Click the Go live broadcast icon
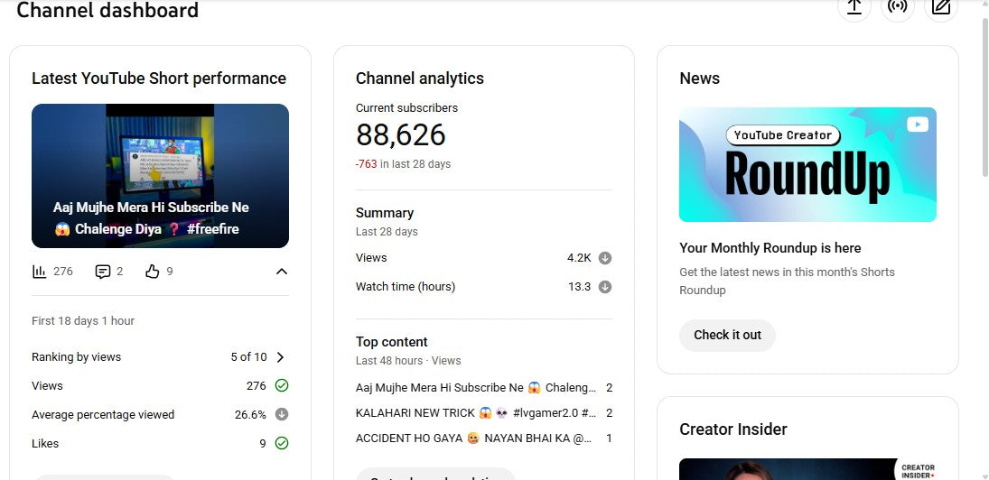This screenshot has height=480, width=989. coord(897,7)
